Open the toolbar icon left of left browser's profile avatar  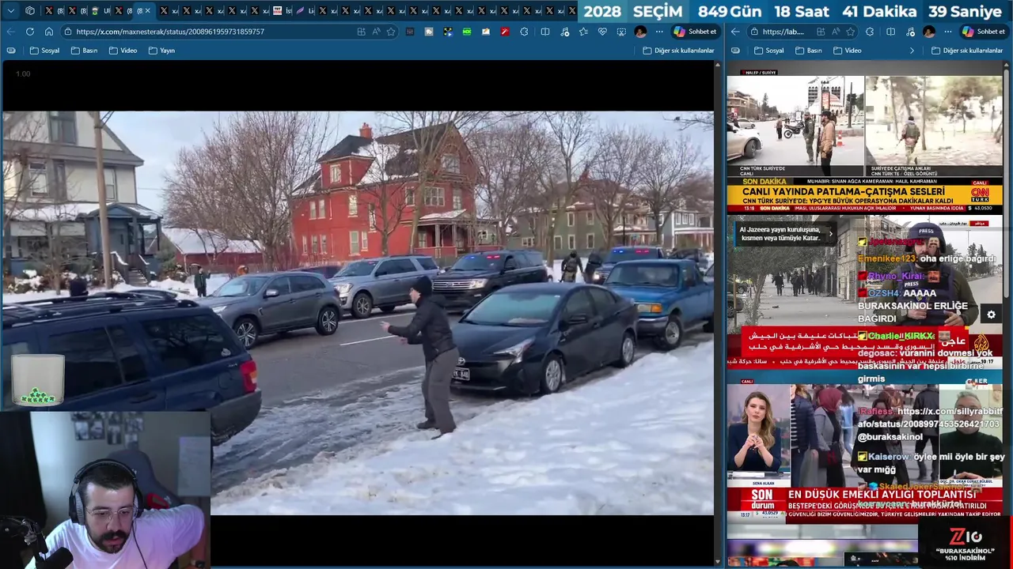click(x=621, y=32)
